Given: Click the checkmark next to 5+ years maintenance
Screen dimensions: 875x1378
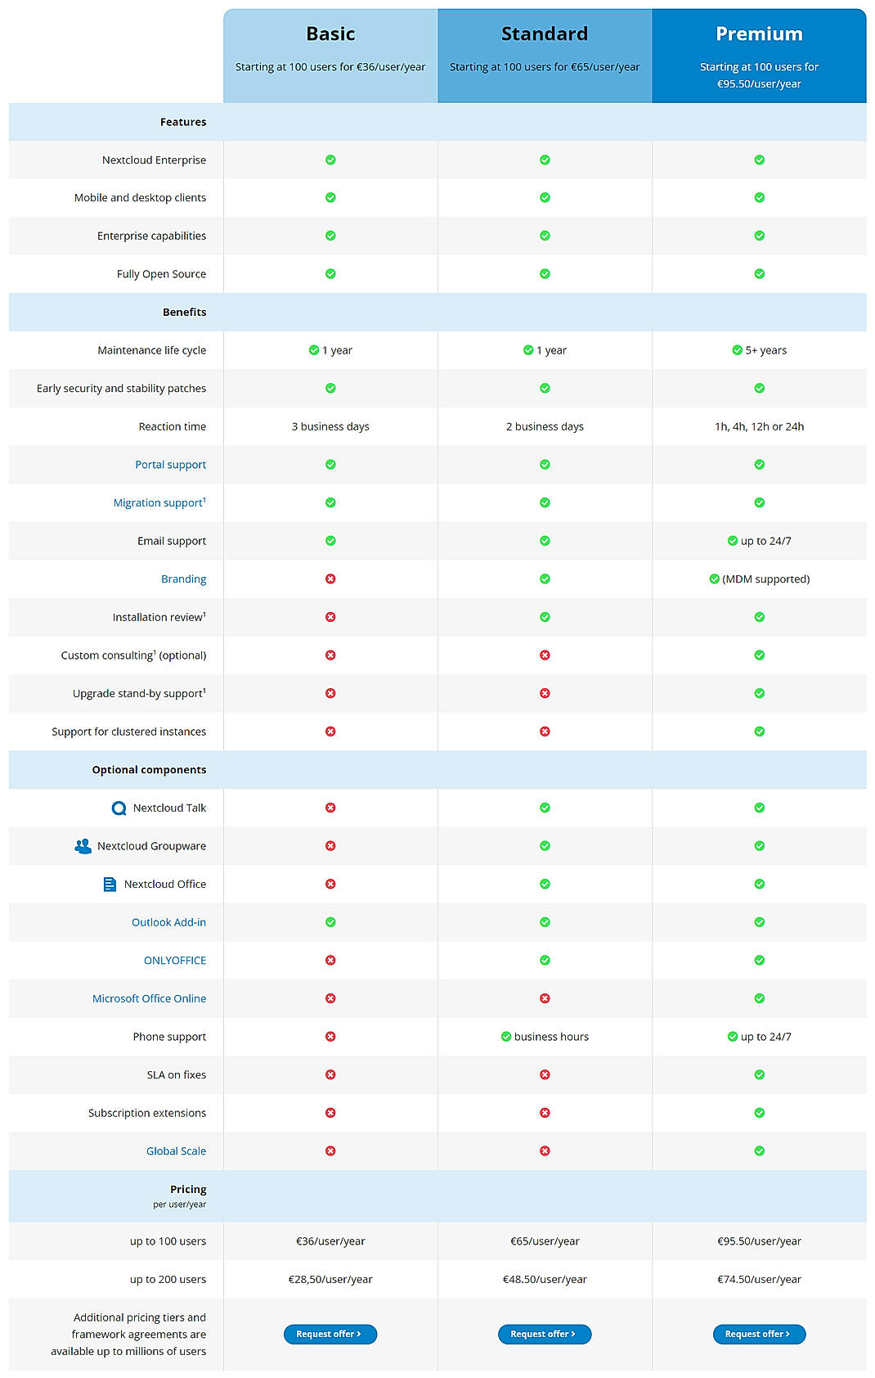Looking at the screenshot, I should click(735, 349).
